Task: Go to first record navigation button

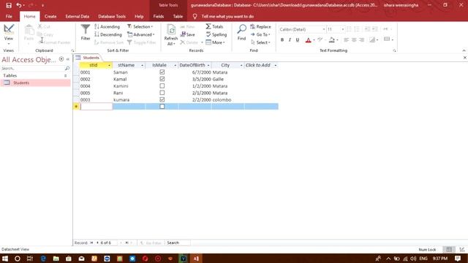Action: (91, 243)
